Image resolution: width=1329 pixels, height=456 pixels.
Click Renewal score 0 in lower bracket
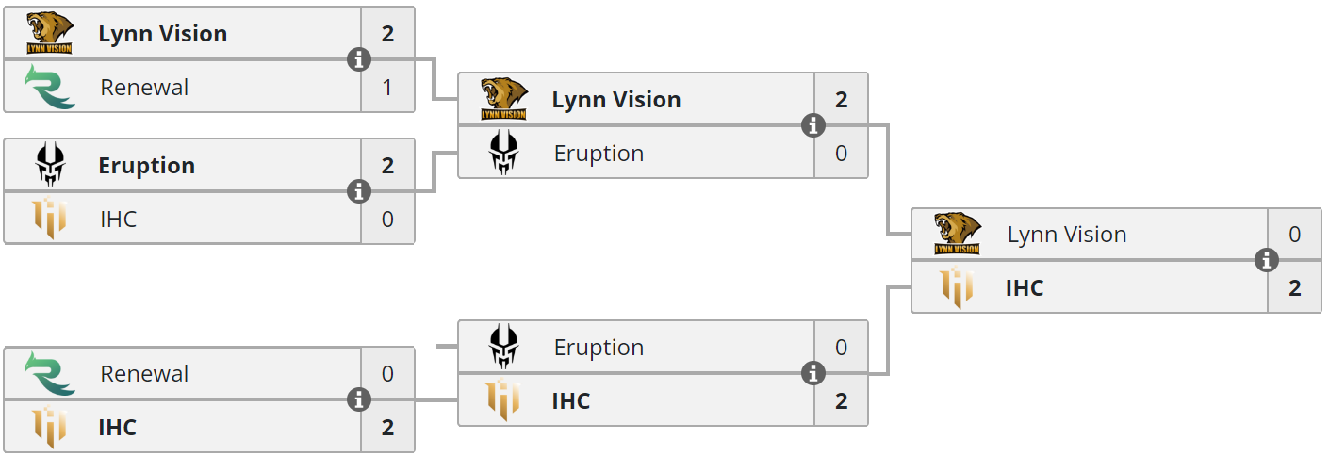(387, 374)
